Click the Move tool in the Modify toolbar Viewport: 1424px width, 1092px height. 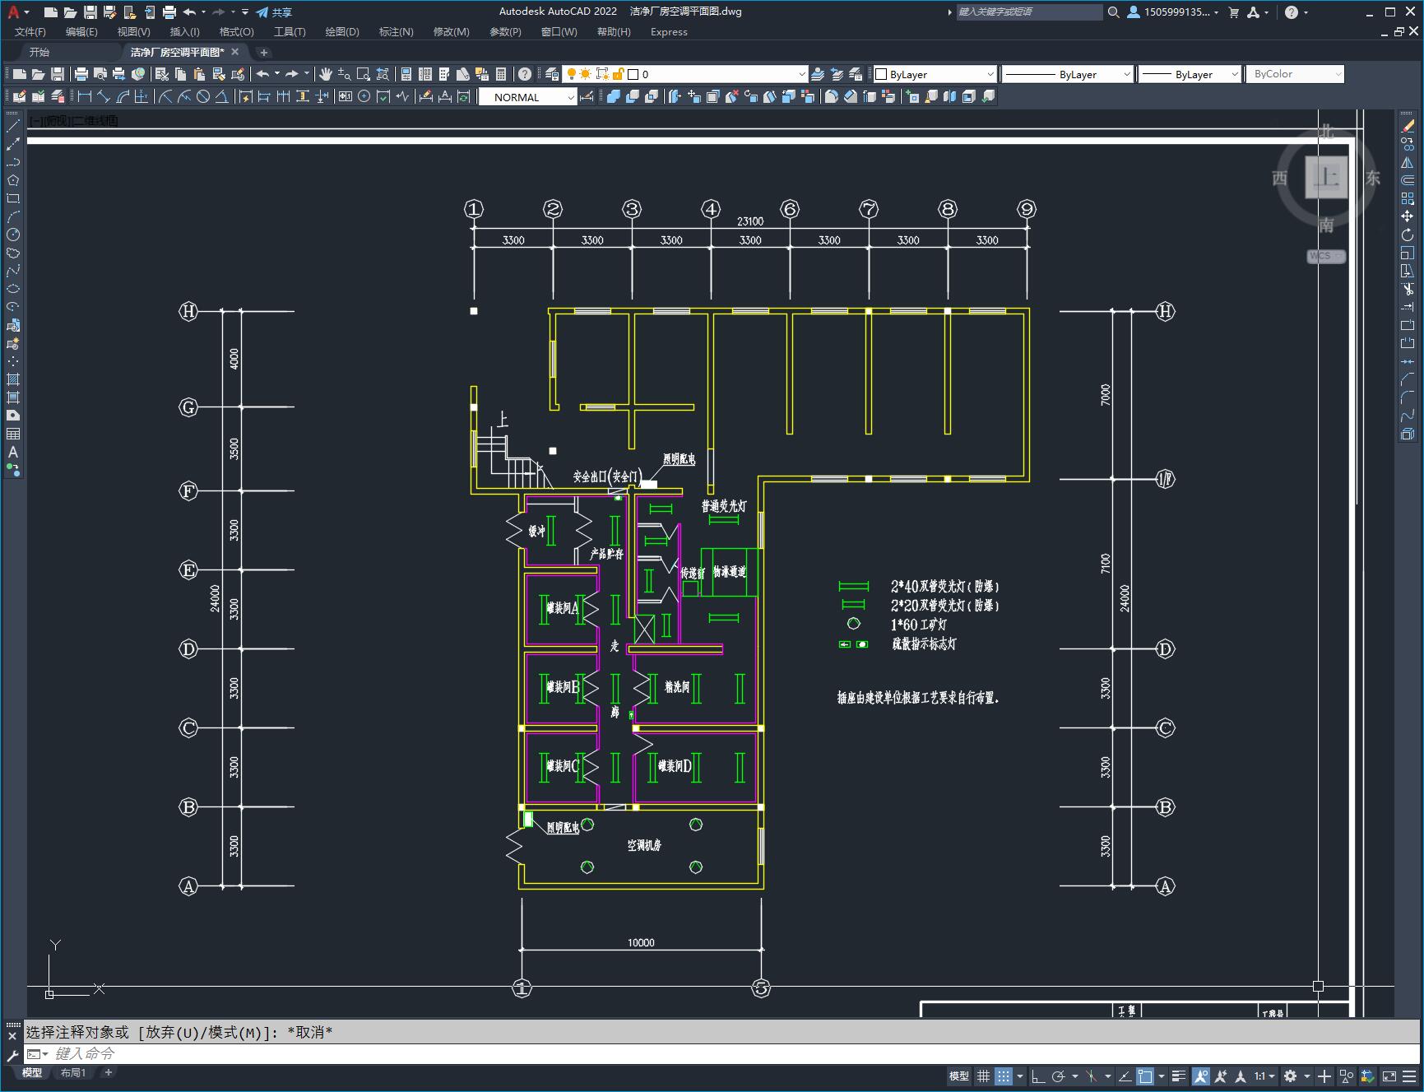[x=1408, y=216]
